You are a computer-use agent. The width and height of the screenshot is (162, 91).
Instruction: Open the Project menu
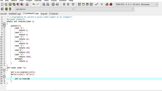29,1
